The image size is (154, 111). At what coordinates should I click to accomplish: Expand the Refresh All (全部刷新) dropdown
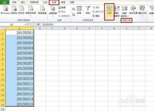point(53,16)
